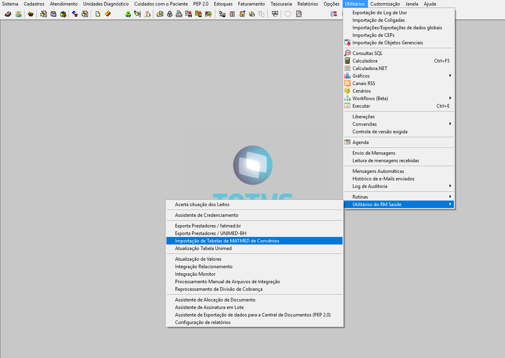Open Configuração de relatórios entry
Image resolution: width=505 pixels, height=358 pixels.
pos(254,322)
